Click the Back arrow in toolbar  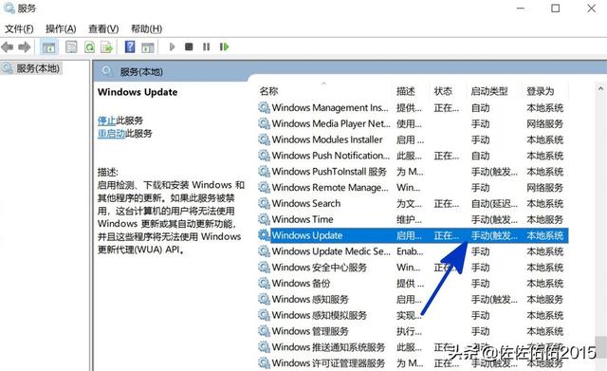coord(8,47)
